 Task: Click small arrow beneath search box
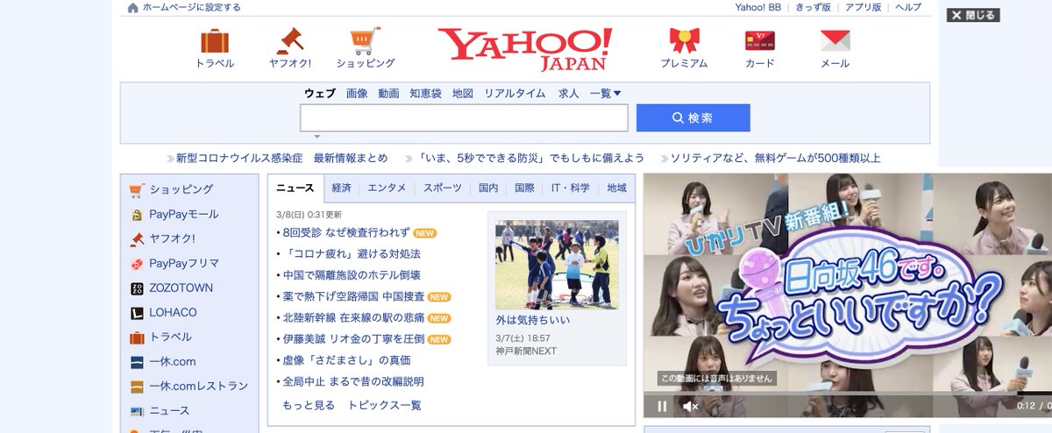[317, 137]
